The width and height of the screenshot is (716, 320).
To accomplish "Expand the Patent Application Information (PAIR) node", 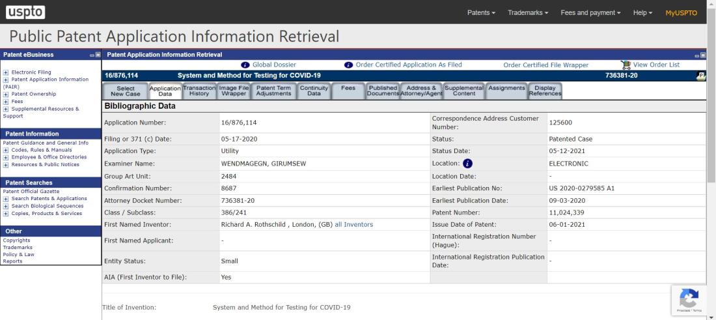I will [x=6, y=80].
